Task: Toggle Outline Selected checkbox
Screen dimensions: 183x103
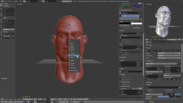Action: coord(120,82)
